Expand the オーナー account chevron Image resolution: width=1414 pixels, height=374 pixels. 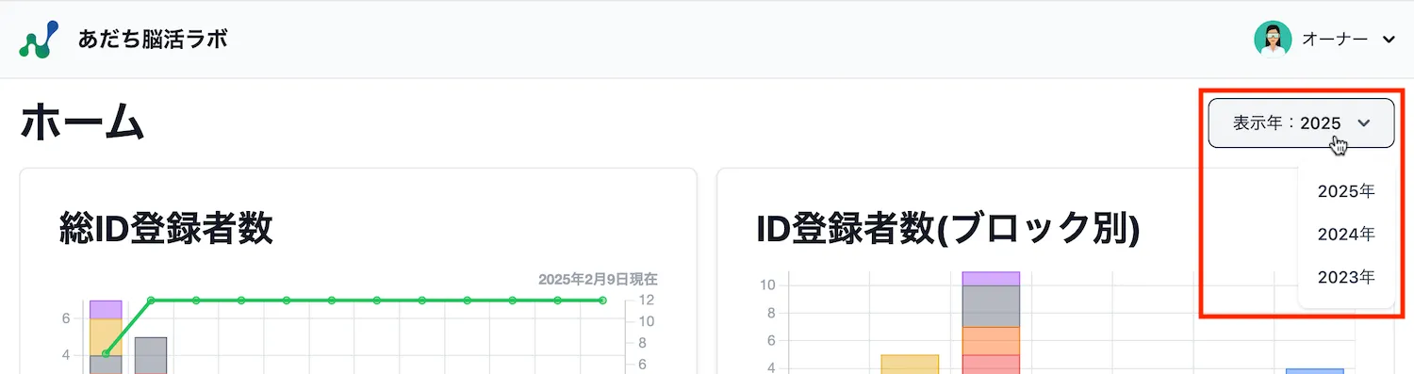pos(1388,40)
